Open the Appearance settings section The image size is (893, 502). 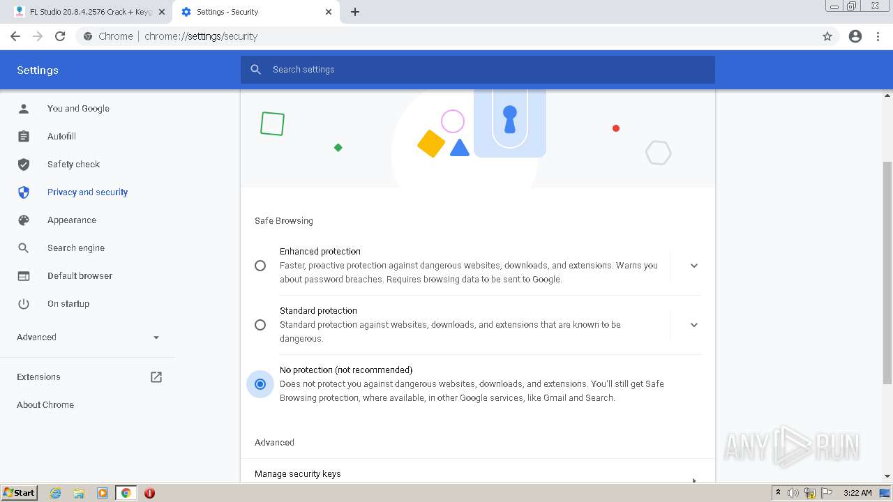click(x=72, y=220)
